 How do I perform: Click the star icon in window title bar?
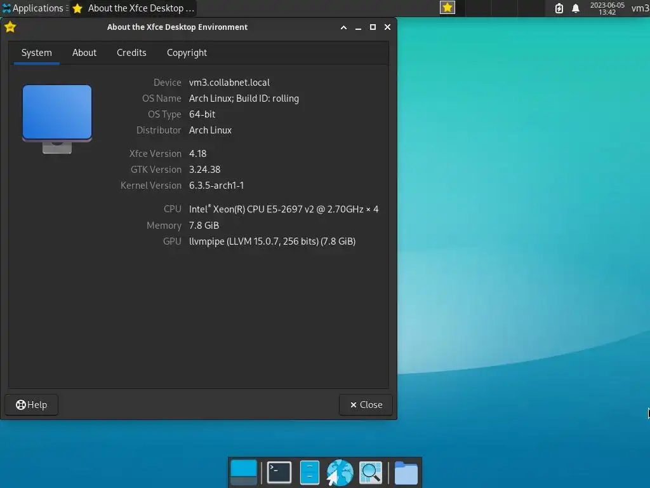coord(10,27)
